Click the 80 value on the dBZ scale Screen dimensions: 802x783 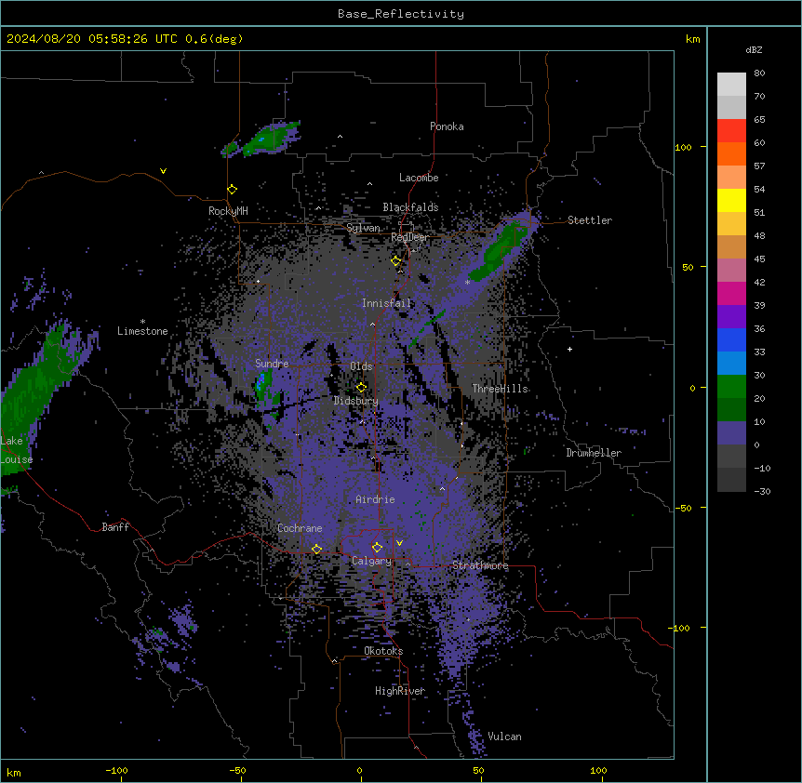tap(759, 73)
